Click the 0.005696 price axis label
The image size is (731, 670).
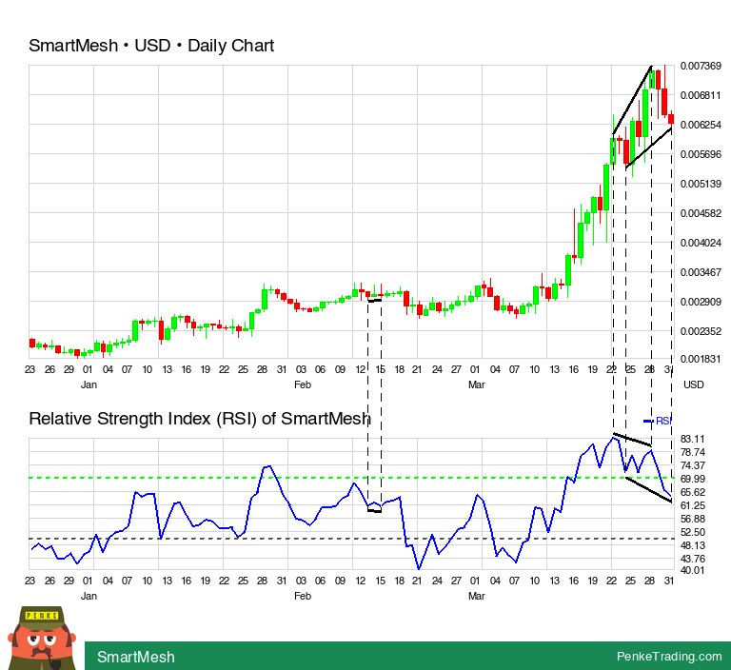[x=701, y=154]
